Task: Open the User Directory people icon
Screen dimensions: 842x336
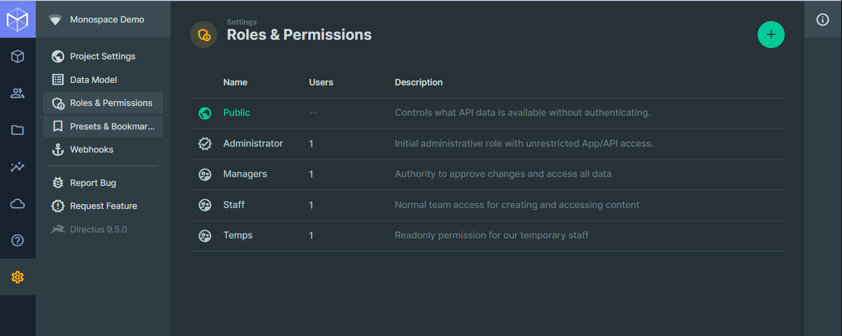Action: [x=18, y=93]
